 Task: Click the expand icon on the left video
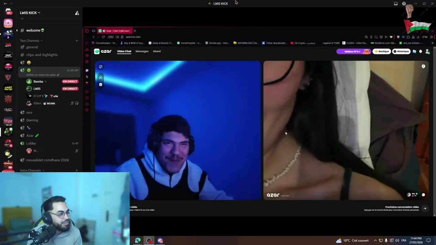point(100,67)
